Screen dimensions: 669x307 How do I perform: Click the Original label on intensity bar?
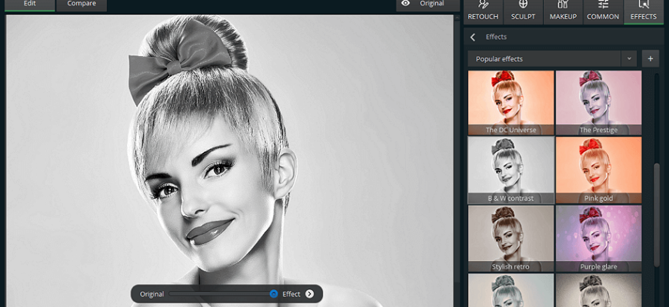point(152,294)
